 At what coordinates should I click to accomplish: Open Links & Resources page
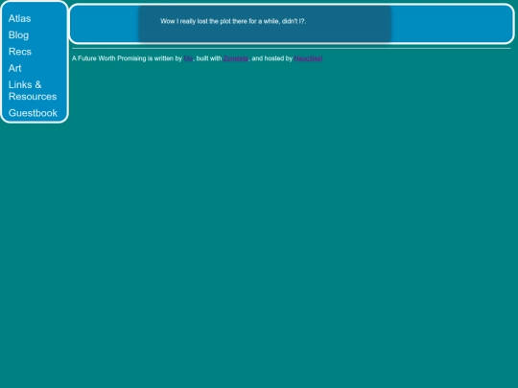(x=33, y=90)
